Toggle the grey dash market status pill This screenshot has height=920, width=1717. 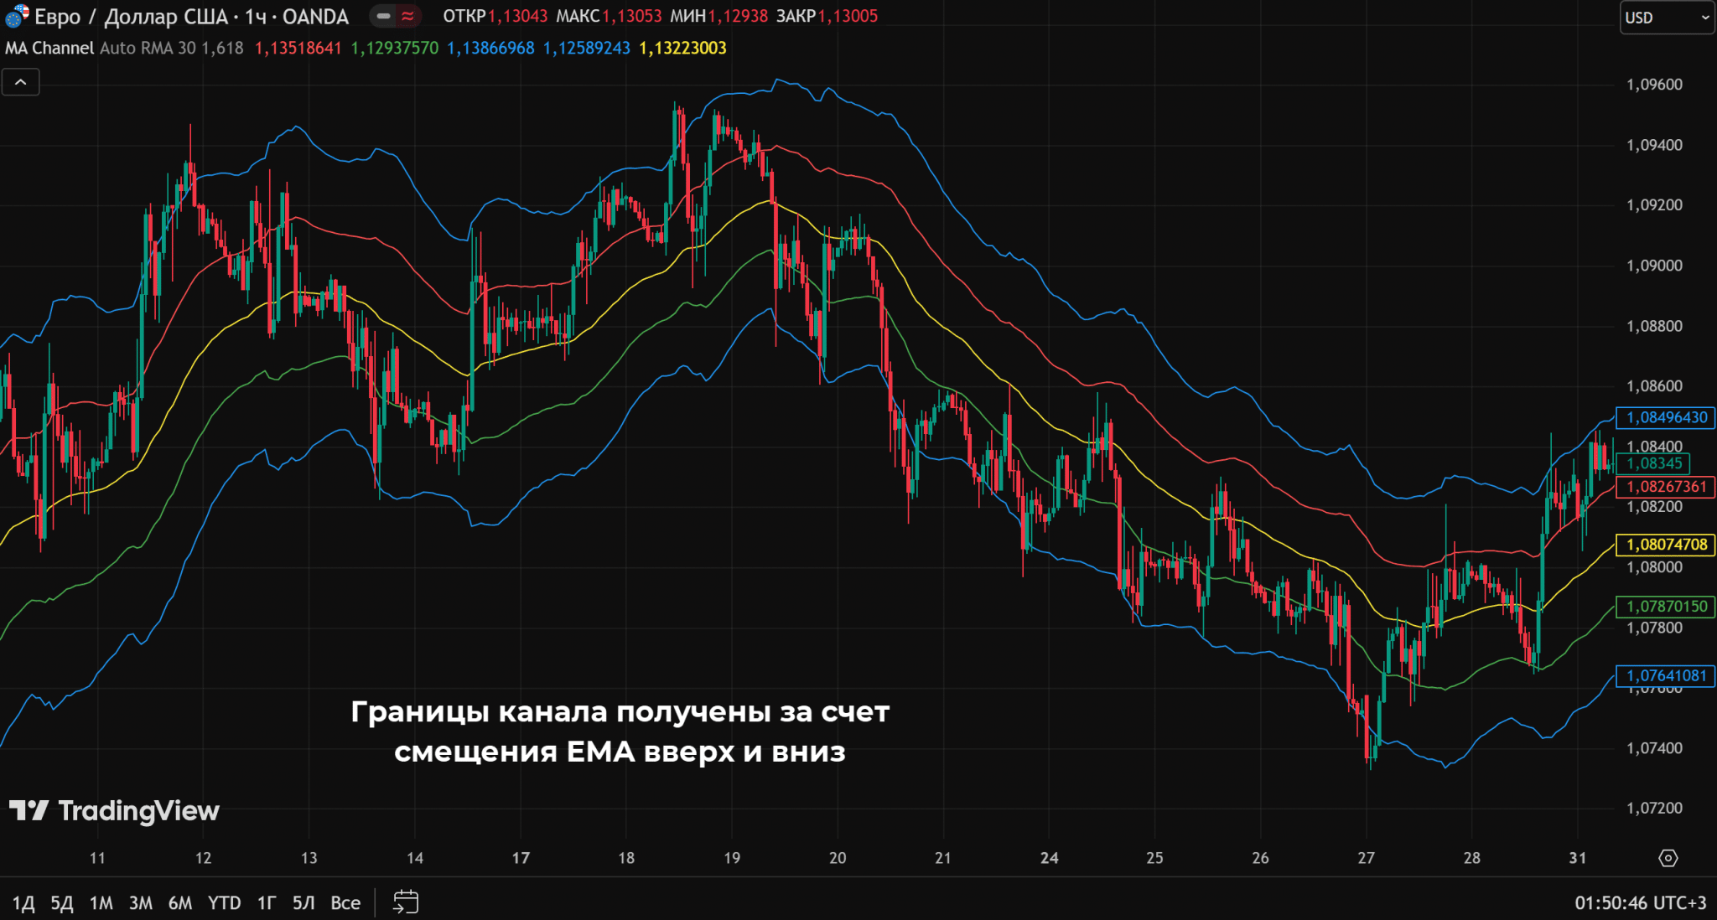[383, 16]
